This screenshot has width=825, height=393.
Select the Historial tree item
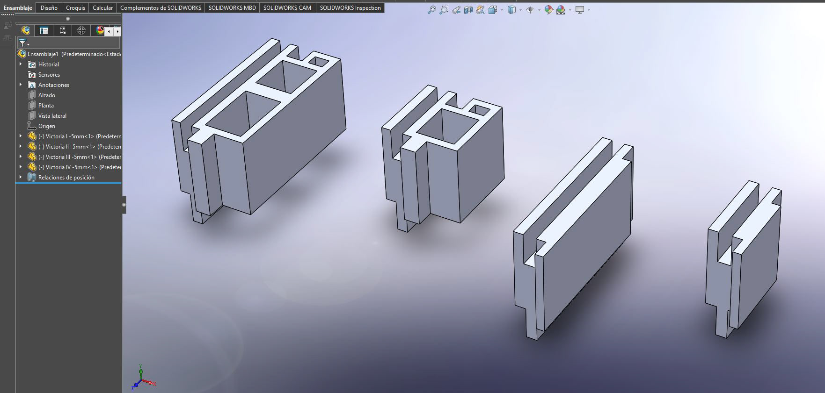click(x=49, y=64)
